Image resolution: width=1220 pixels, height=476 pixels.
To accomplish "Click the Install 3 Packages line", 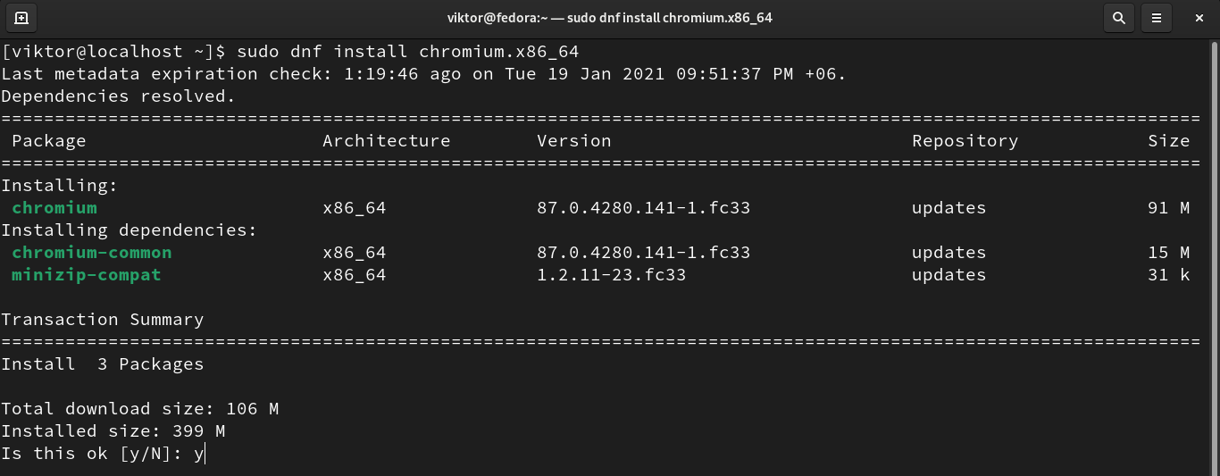I will (102, 364).
